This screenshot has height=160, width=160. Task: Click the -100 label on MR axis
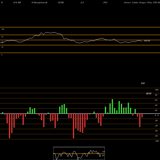(157, 141)
